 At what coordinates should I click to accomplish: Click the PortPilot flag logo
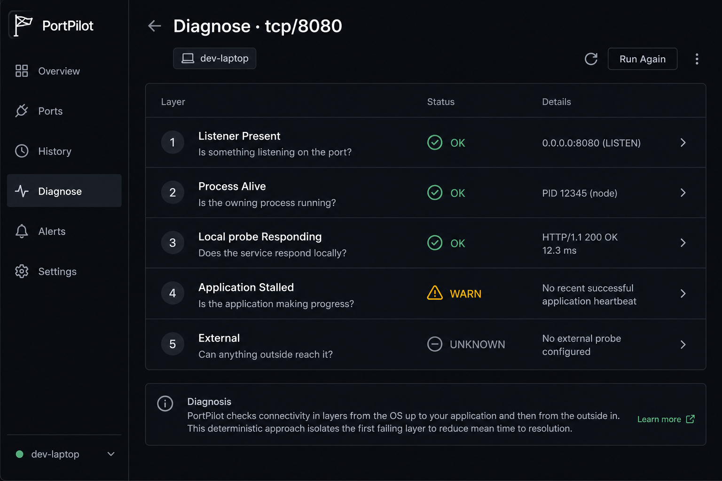22,25
